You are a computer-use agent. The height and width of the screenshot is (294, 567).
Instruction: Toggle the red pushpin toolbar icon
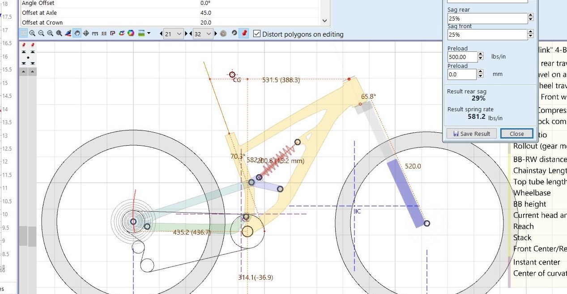pos(244,34)
